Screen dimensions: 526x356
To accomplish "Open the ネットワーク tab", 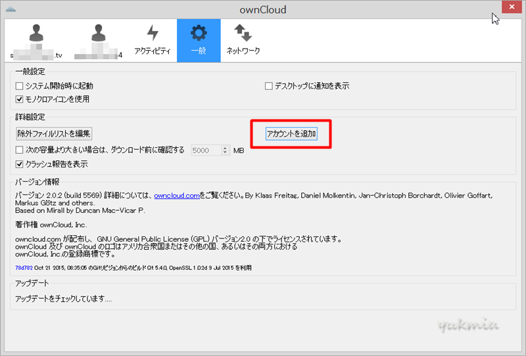I will [243, 41].
